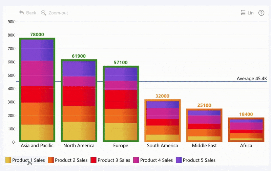
Task: Click the Back arrow icon
Action: (21, 13)
